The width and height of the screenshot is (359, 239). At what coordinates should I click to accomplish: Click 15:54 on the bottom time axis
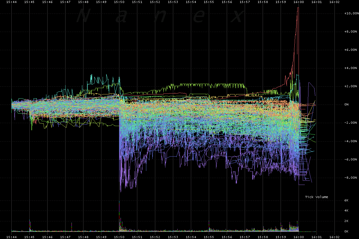(191, 237)
